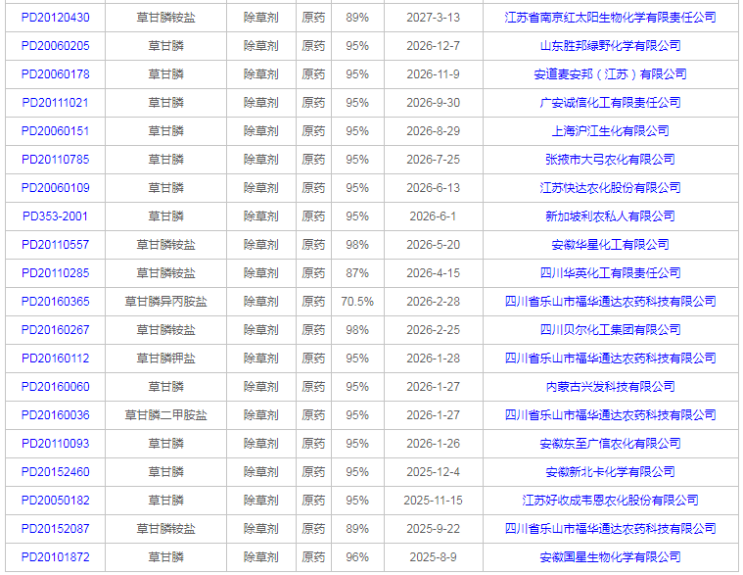This screenshot has height=575, width=743.
Task: Select the 87% content cell
Action: click(357, 273)
